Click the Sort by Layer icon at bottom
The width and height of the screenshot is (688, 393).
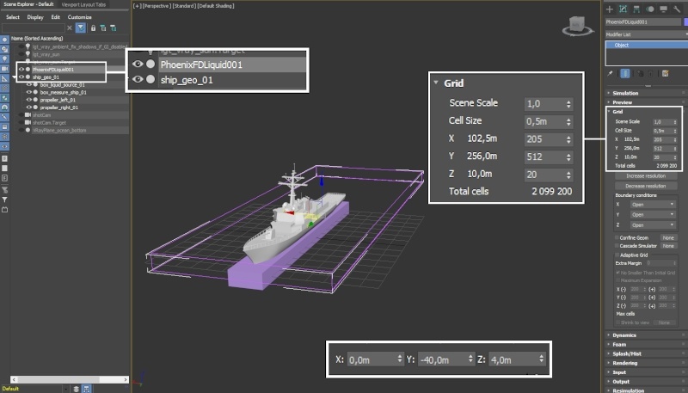[77, 389]
